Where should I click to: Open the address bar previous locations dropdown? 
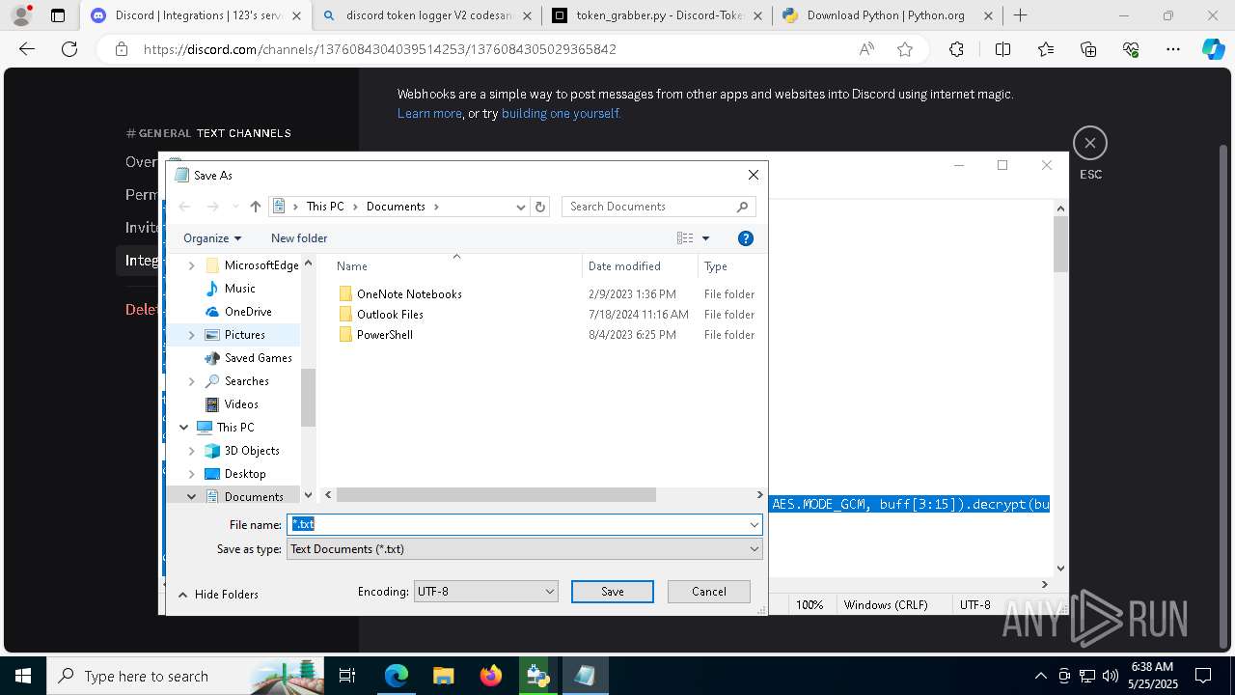[x=520, y=207]
